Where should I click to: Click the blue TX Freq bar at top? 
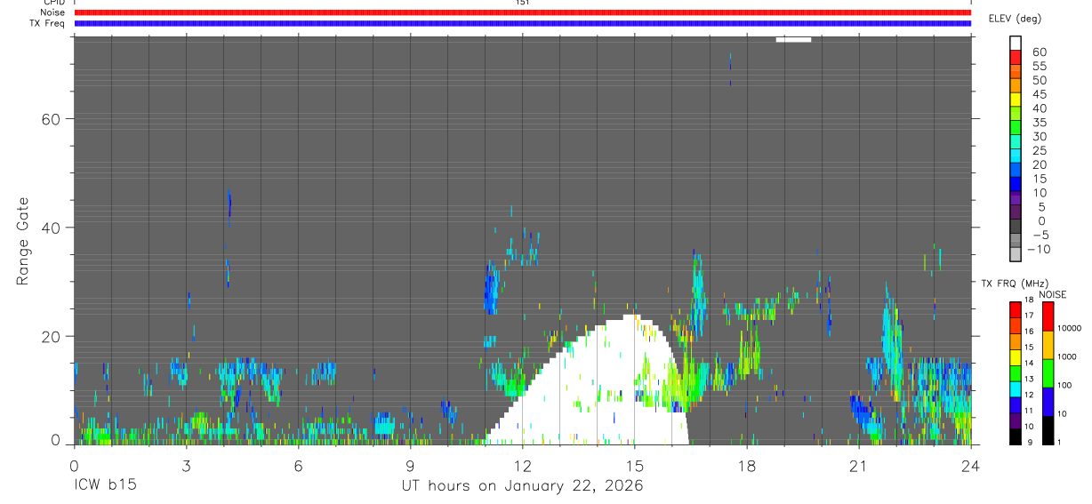click(x=522, y=23)
